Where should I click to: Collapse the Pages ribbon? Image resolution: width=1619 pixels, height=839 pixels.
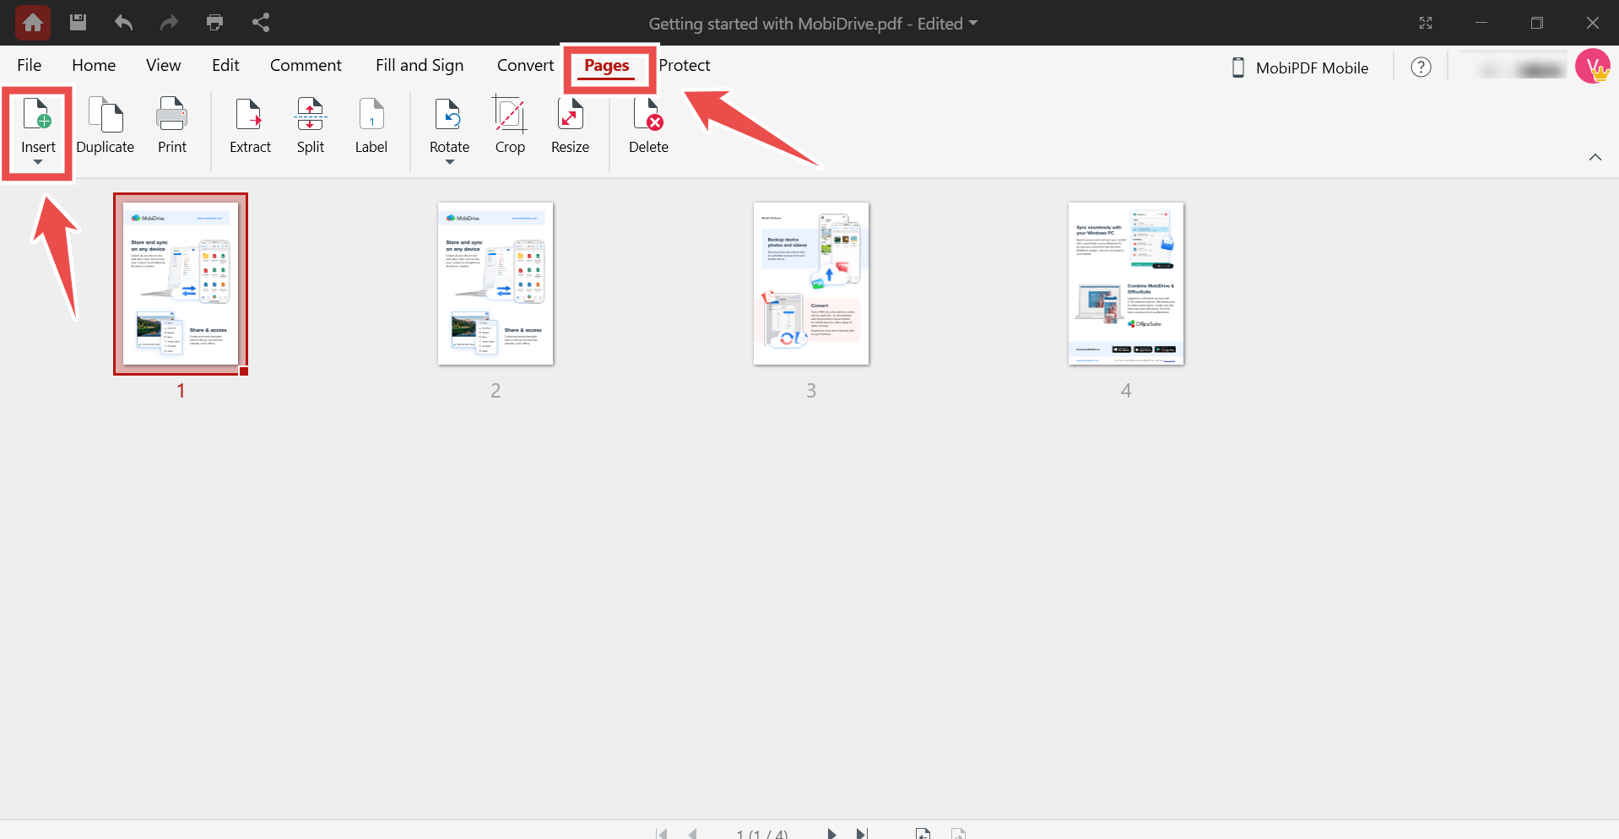1595,156
